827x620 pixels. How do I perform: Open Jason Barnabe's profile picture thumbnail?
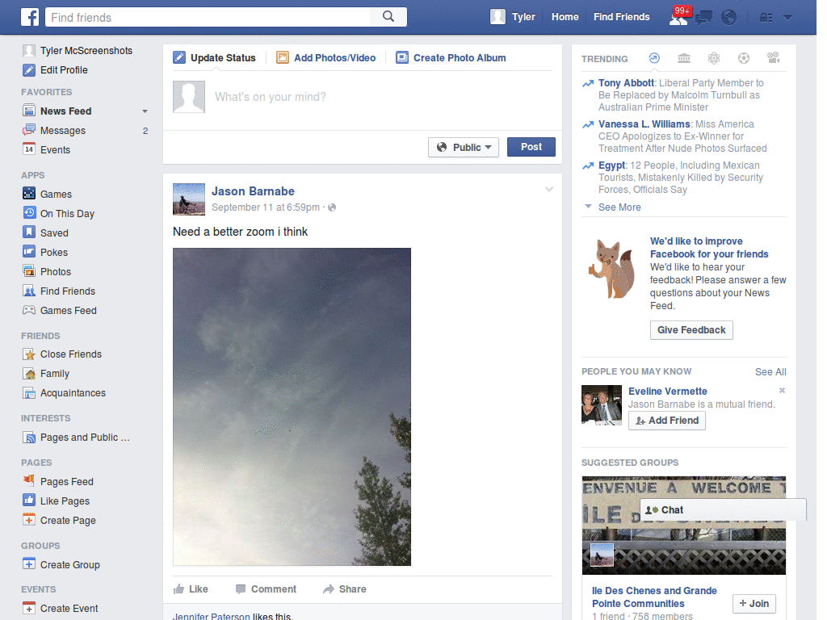pos(189,199)
